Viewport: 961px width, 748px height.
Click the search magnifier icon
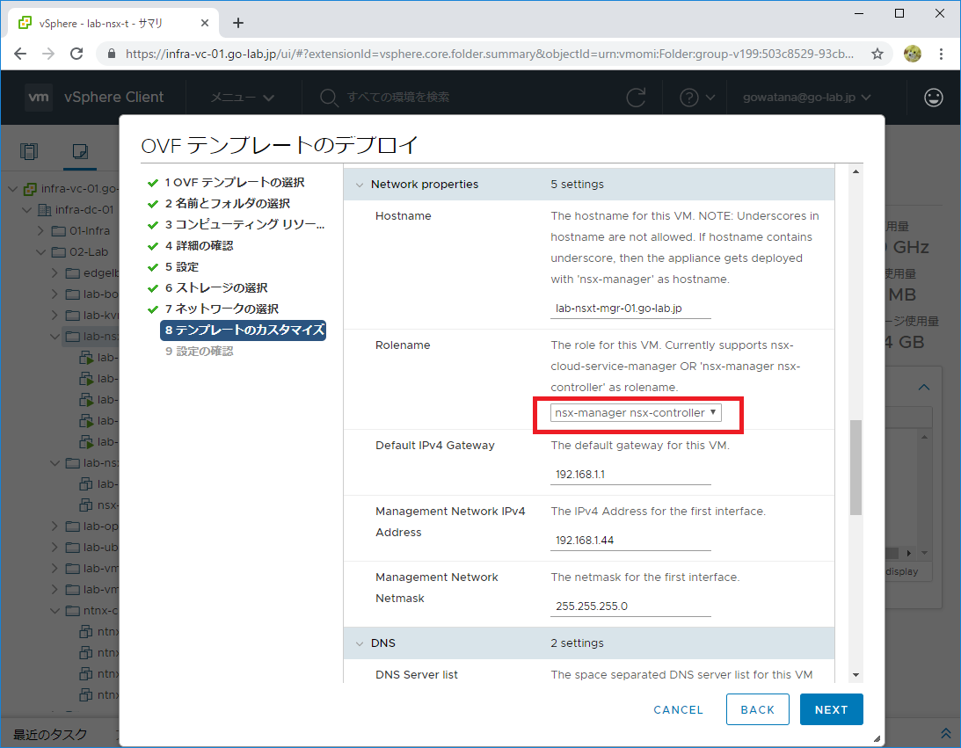point(329,98)
